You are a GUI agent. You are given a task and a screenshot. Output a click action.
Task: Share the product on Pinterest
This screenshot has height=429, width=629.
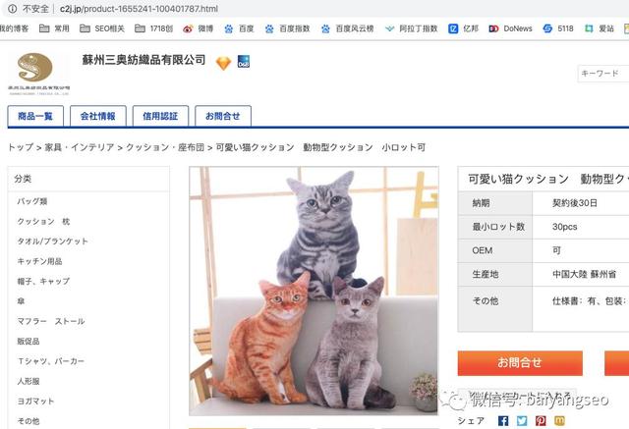(x=541, y=420)
